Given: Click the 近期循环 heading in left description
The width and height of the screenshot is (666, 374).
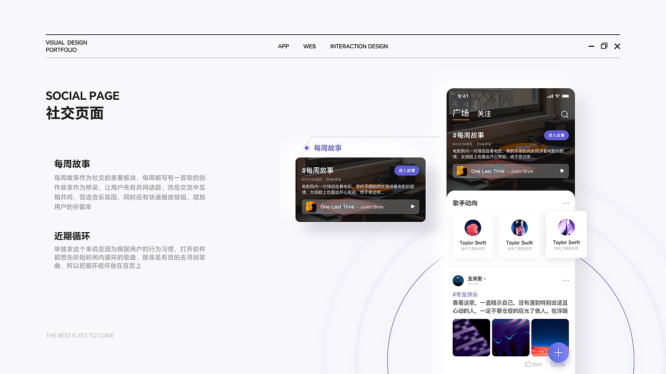Looking at the screenshot, I should coord(72,236).
